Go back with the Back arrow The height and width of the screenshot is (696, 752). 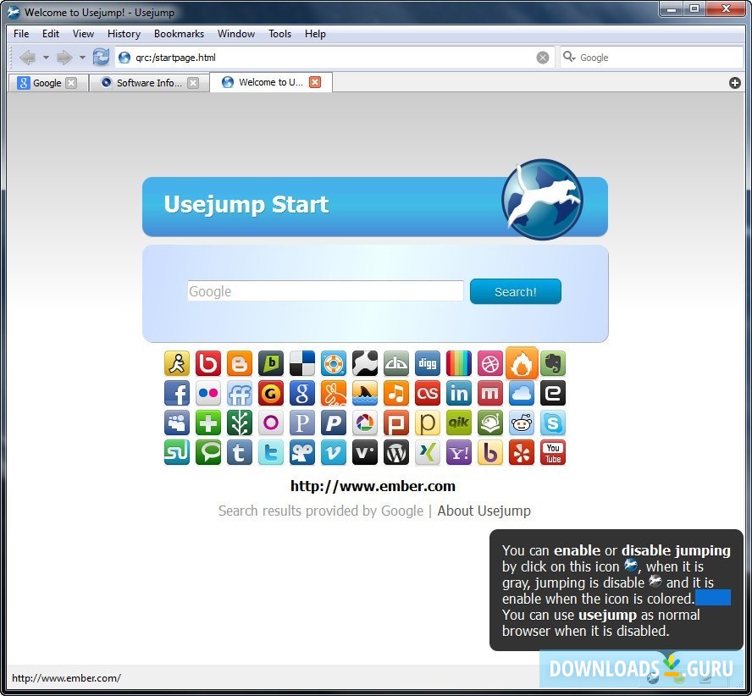pyautogui.click(x=27, y=58)
